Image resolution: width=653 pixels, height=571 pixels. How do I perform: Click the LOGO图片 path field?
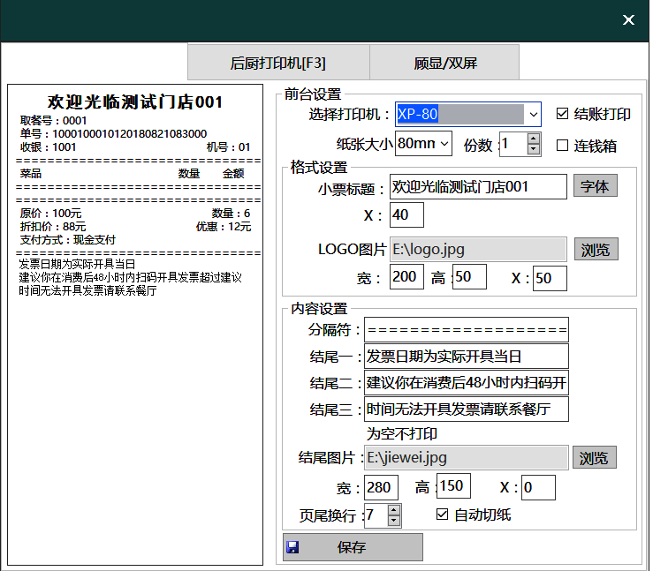(478, 250)
